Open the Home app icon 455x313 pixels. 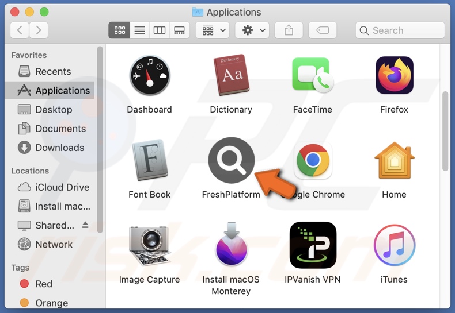tap(395, 160)
